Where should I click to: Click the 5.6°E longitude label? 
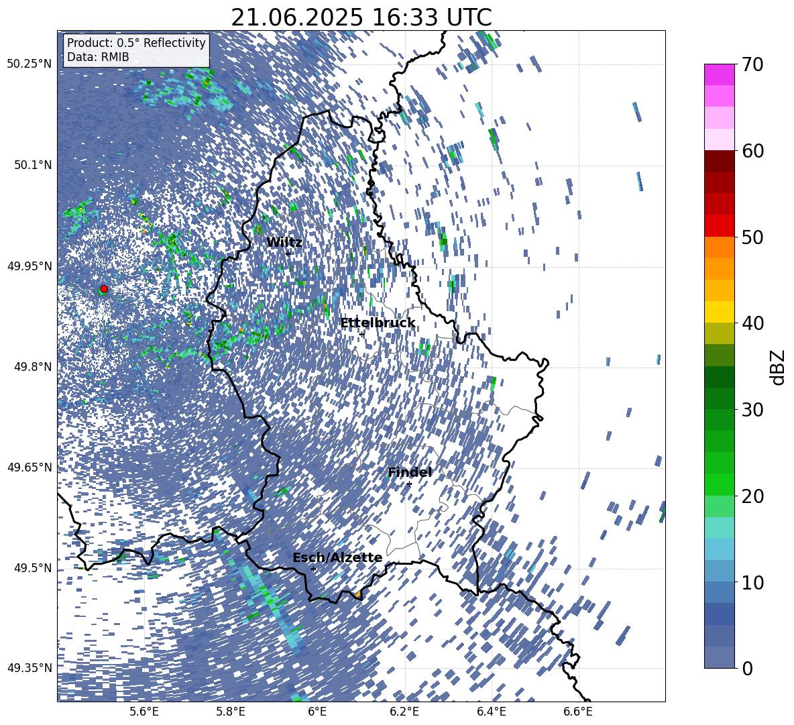pos(144,712)
